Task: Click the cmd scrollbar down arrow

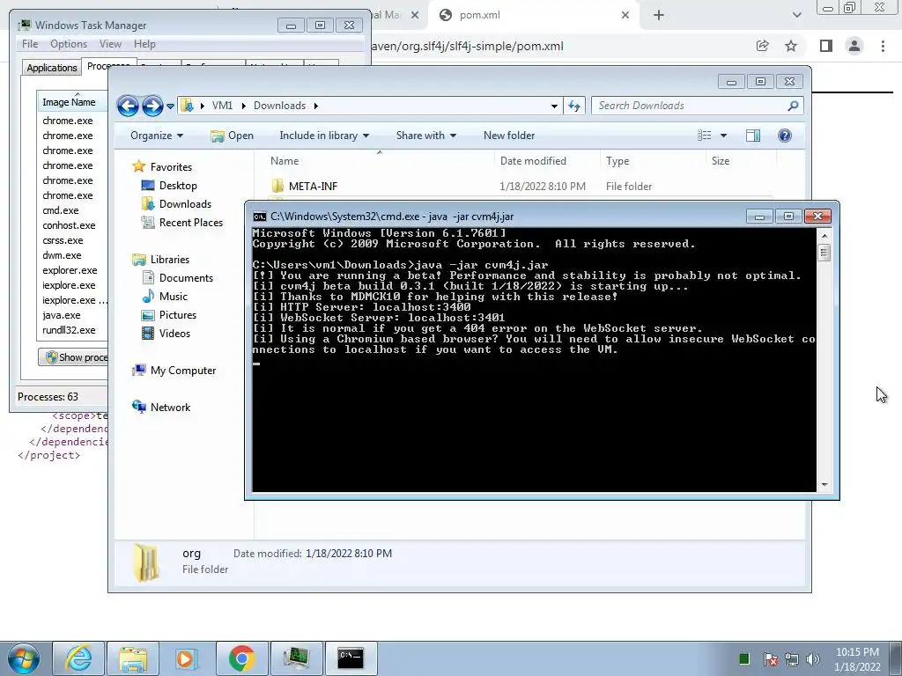Action: 824,485
